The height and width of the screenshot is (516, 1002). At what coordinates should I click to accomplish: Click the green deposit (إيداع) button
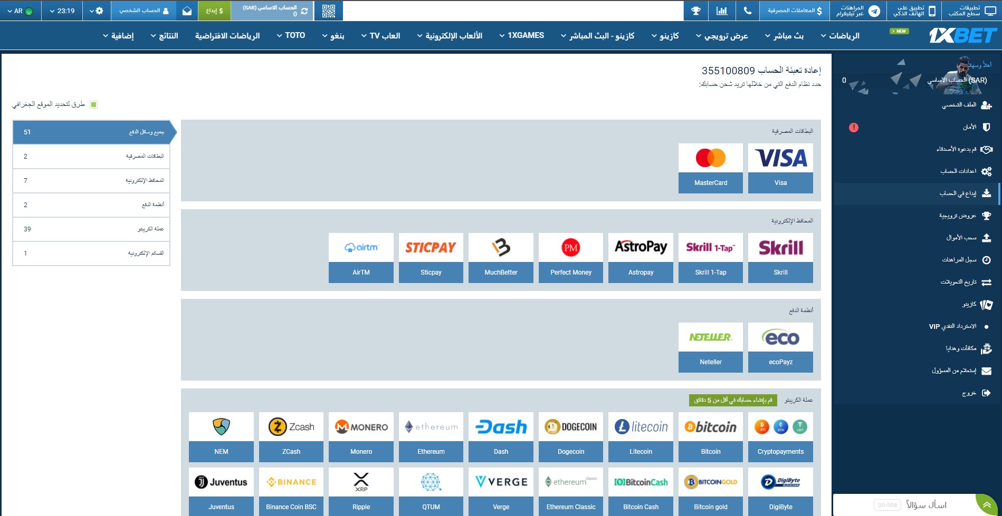coord(214,11)
